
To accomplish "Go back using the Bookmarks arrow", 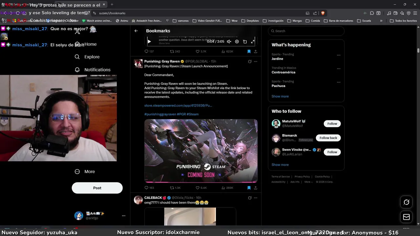I will (x=136, y=31).
